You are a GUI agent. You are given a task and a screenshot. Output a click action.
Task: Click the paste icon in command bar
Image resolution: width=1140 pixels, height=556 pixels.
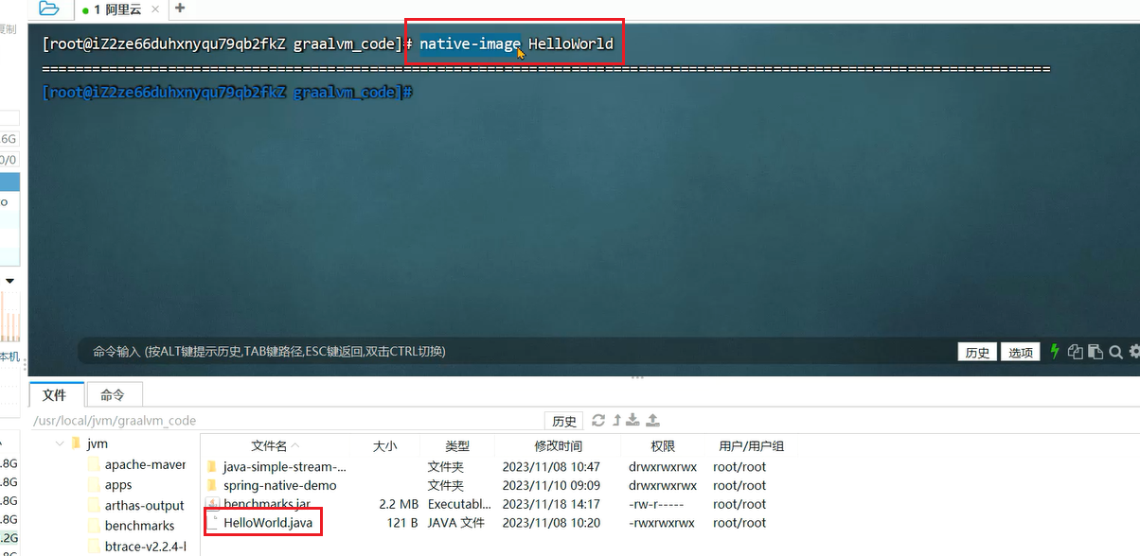(x=1095, y=352)
